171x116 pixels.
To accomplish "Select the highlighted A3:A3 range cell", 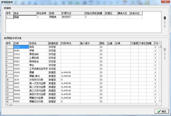I will click(21, 47).
